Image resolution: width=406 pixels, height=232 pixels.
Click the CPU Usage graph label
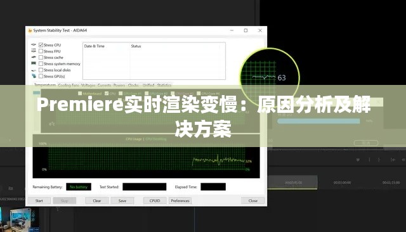134,139
